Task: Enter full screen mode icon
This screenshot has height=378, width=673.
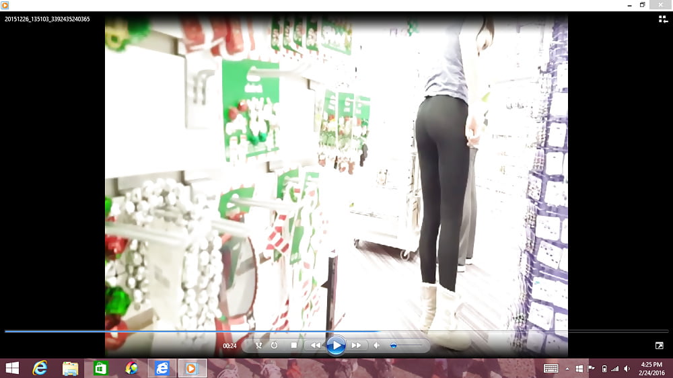Action: pos(660,345)
